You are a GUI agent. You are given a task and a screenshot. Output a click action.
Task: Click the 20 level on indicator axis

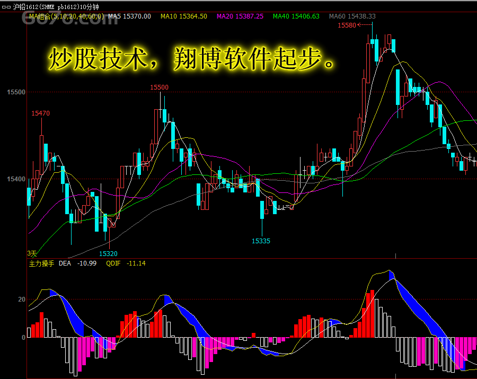click(22, 299)
